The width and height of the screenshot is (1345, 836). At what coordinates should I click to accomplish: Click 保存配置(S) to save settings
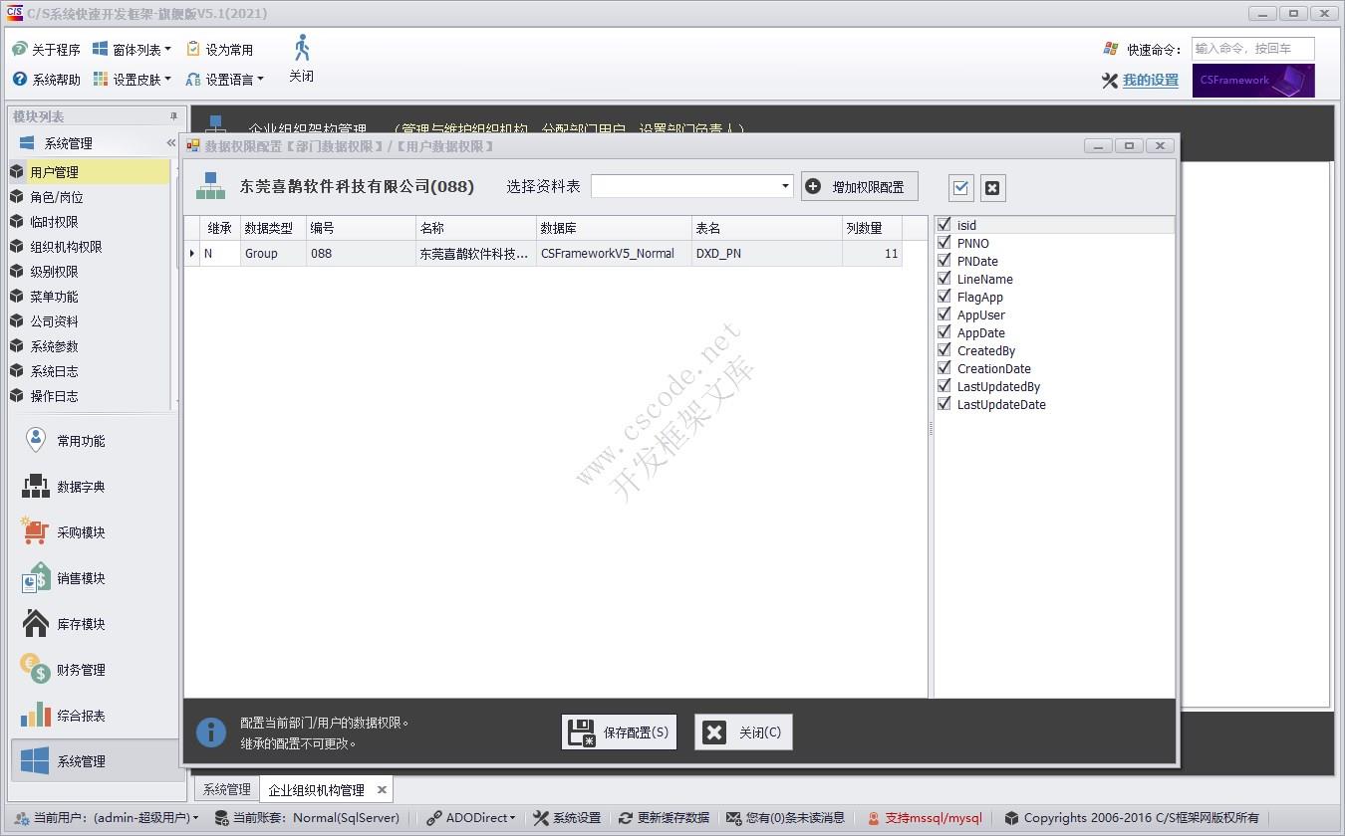tap(618, 731)
